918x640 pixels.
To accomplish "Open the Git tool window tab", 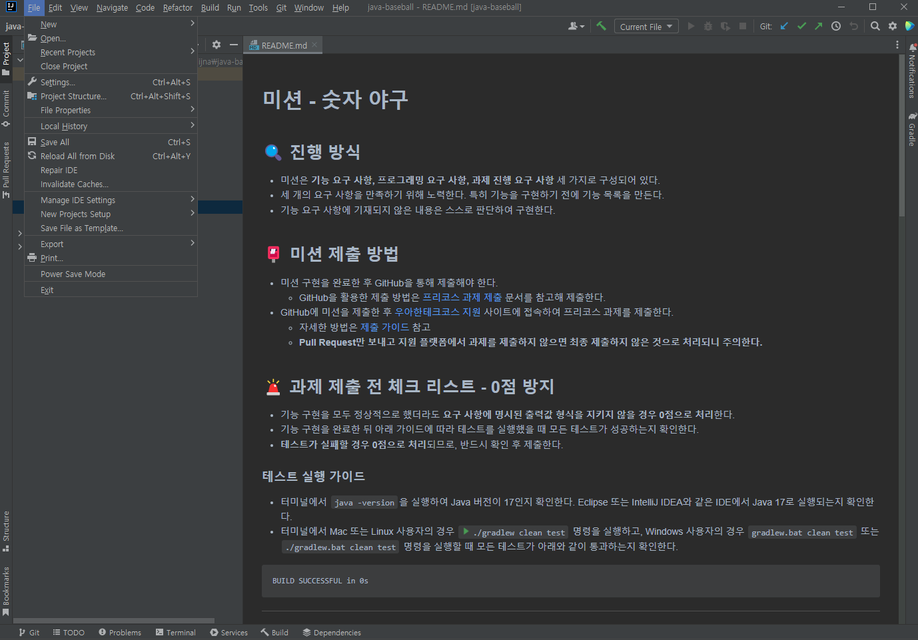I will (x=29, y=633).
